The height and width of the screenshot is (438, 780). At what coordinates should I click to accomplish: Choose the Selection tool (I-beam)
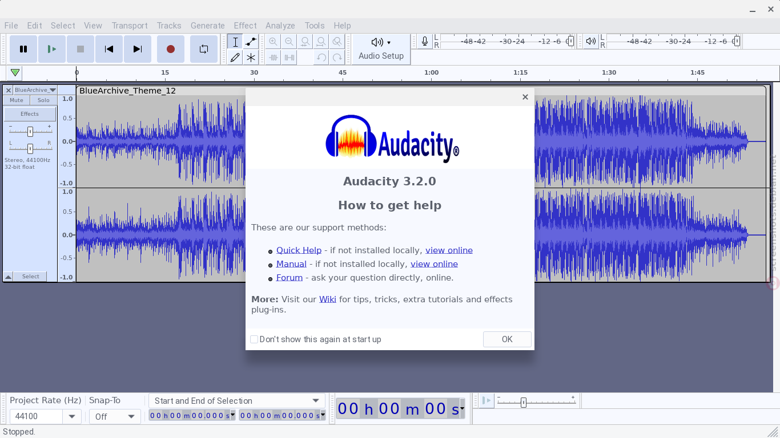pyautogui.click(x=235, y=42)
